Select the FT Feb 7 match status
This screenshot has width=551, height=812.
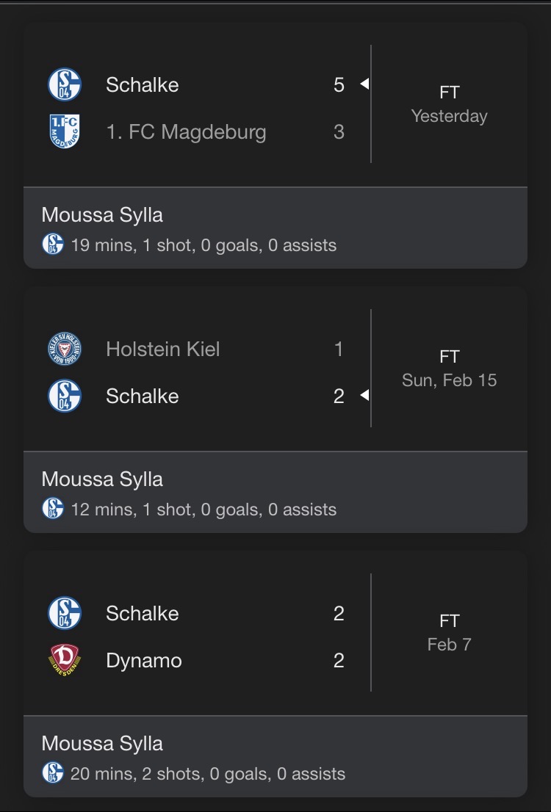[x=449, y=633]
